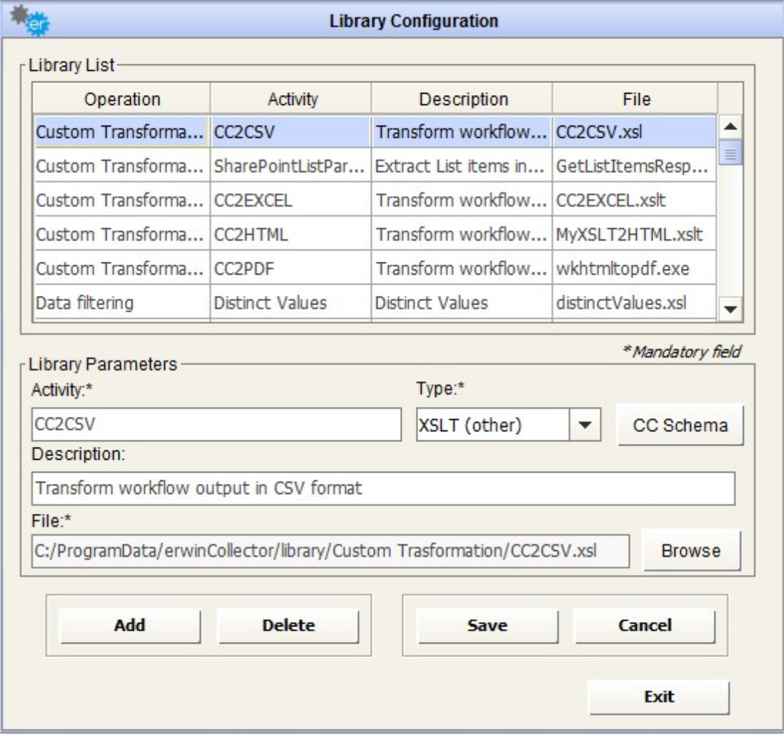Save the library configuration

[x=487, y=625]
